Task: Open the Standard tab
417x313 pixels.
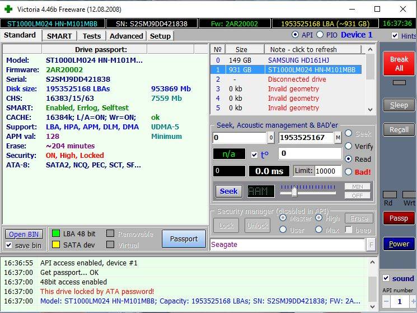Action: coord(20,35)
